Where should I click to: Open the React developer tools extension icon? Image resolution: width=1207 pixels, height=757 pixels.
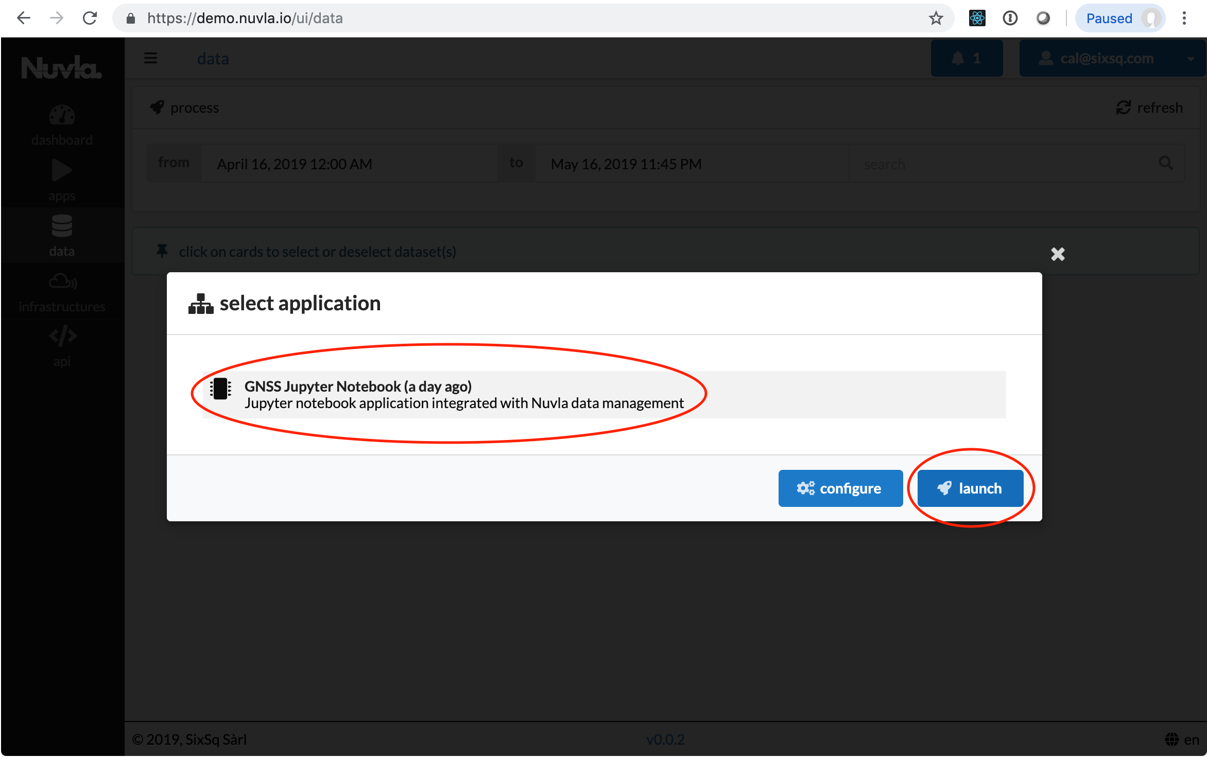(977, 19)
